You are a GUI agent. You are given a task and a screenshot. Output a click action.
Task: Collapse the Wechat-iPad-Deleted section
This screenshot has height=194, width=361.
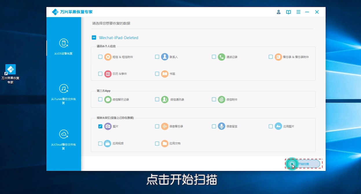click(94, 37)
